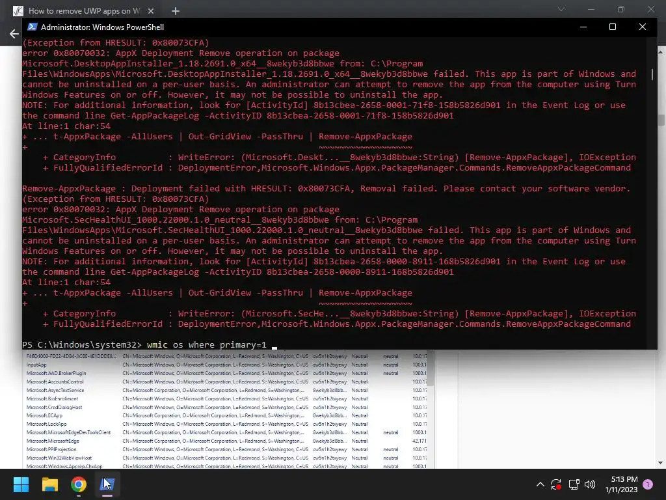The height and width of the screenshot is (500, 666).
Task: Minimize the PowerShell window
Action: click(583, 27)
